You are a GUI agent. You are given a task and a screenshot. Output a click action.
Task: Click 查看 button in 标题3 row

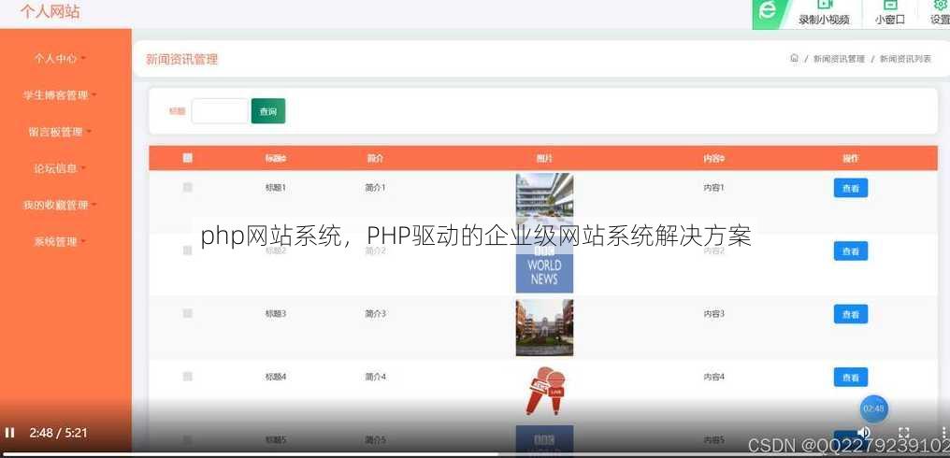tap(851, 314)
